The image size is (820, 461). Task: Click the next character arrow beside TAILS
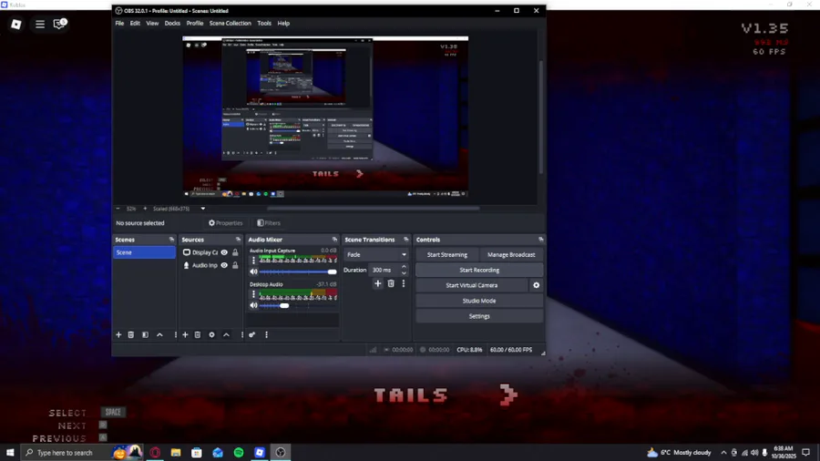click(x=508, y=394)
